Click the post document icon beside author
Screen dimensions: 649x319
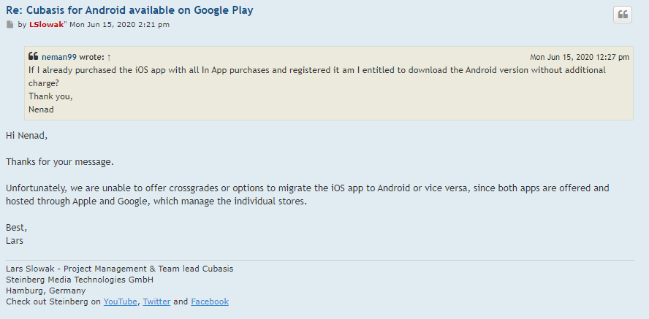click(10, 25)
